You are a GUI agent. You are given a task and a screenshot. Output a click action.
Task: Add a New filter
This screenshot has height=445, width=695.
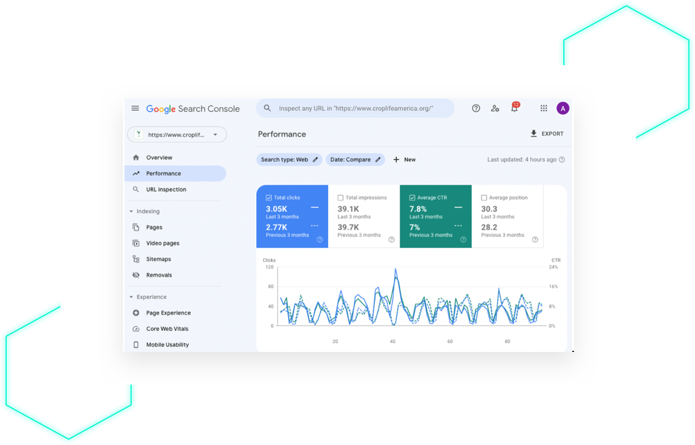(x=404, y=160)
